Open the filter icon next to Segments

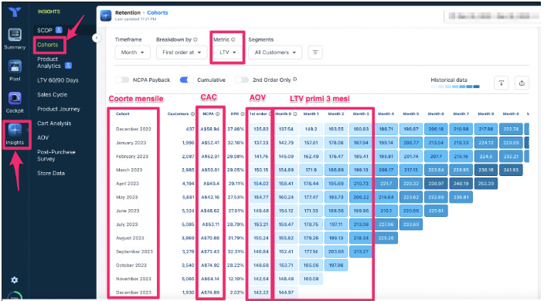click(x=315, y=52)
